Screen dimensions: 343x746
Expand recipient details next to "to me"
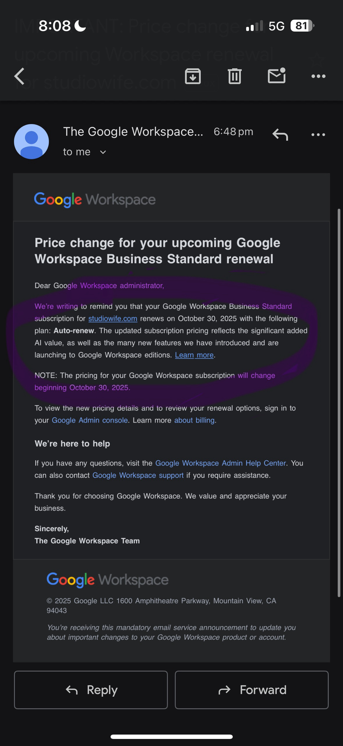click(103, 152)
